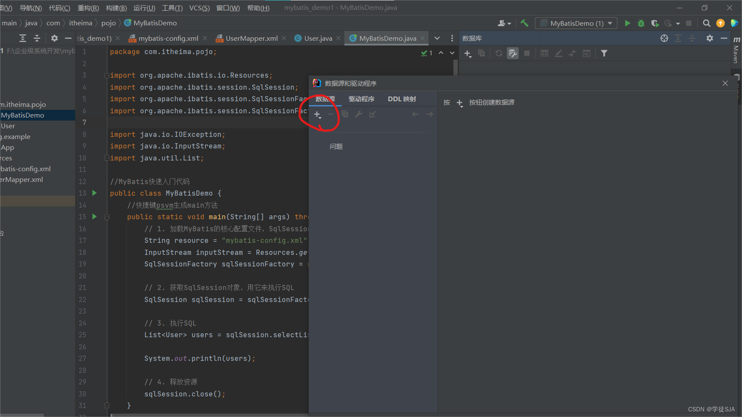This screenshot has width=742, height=417.
Task: Click the locate target icon in the database header
Action: pyautogui.click(x=664, y=38)
